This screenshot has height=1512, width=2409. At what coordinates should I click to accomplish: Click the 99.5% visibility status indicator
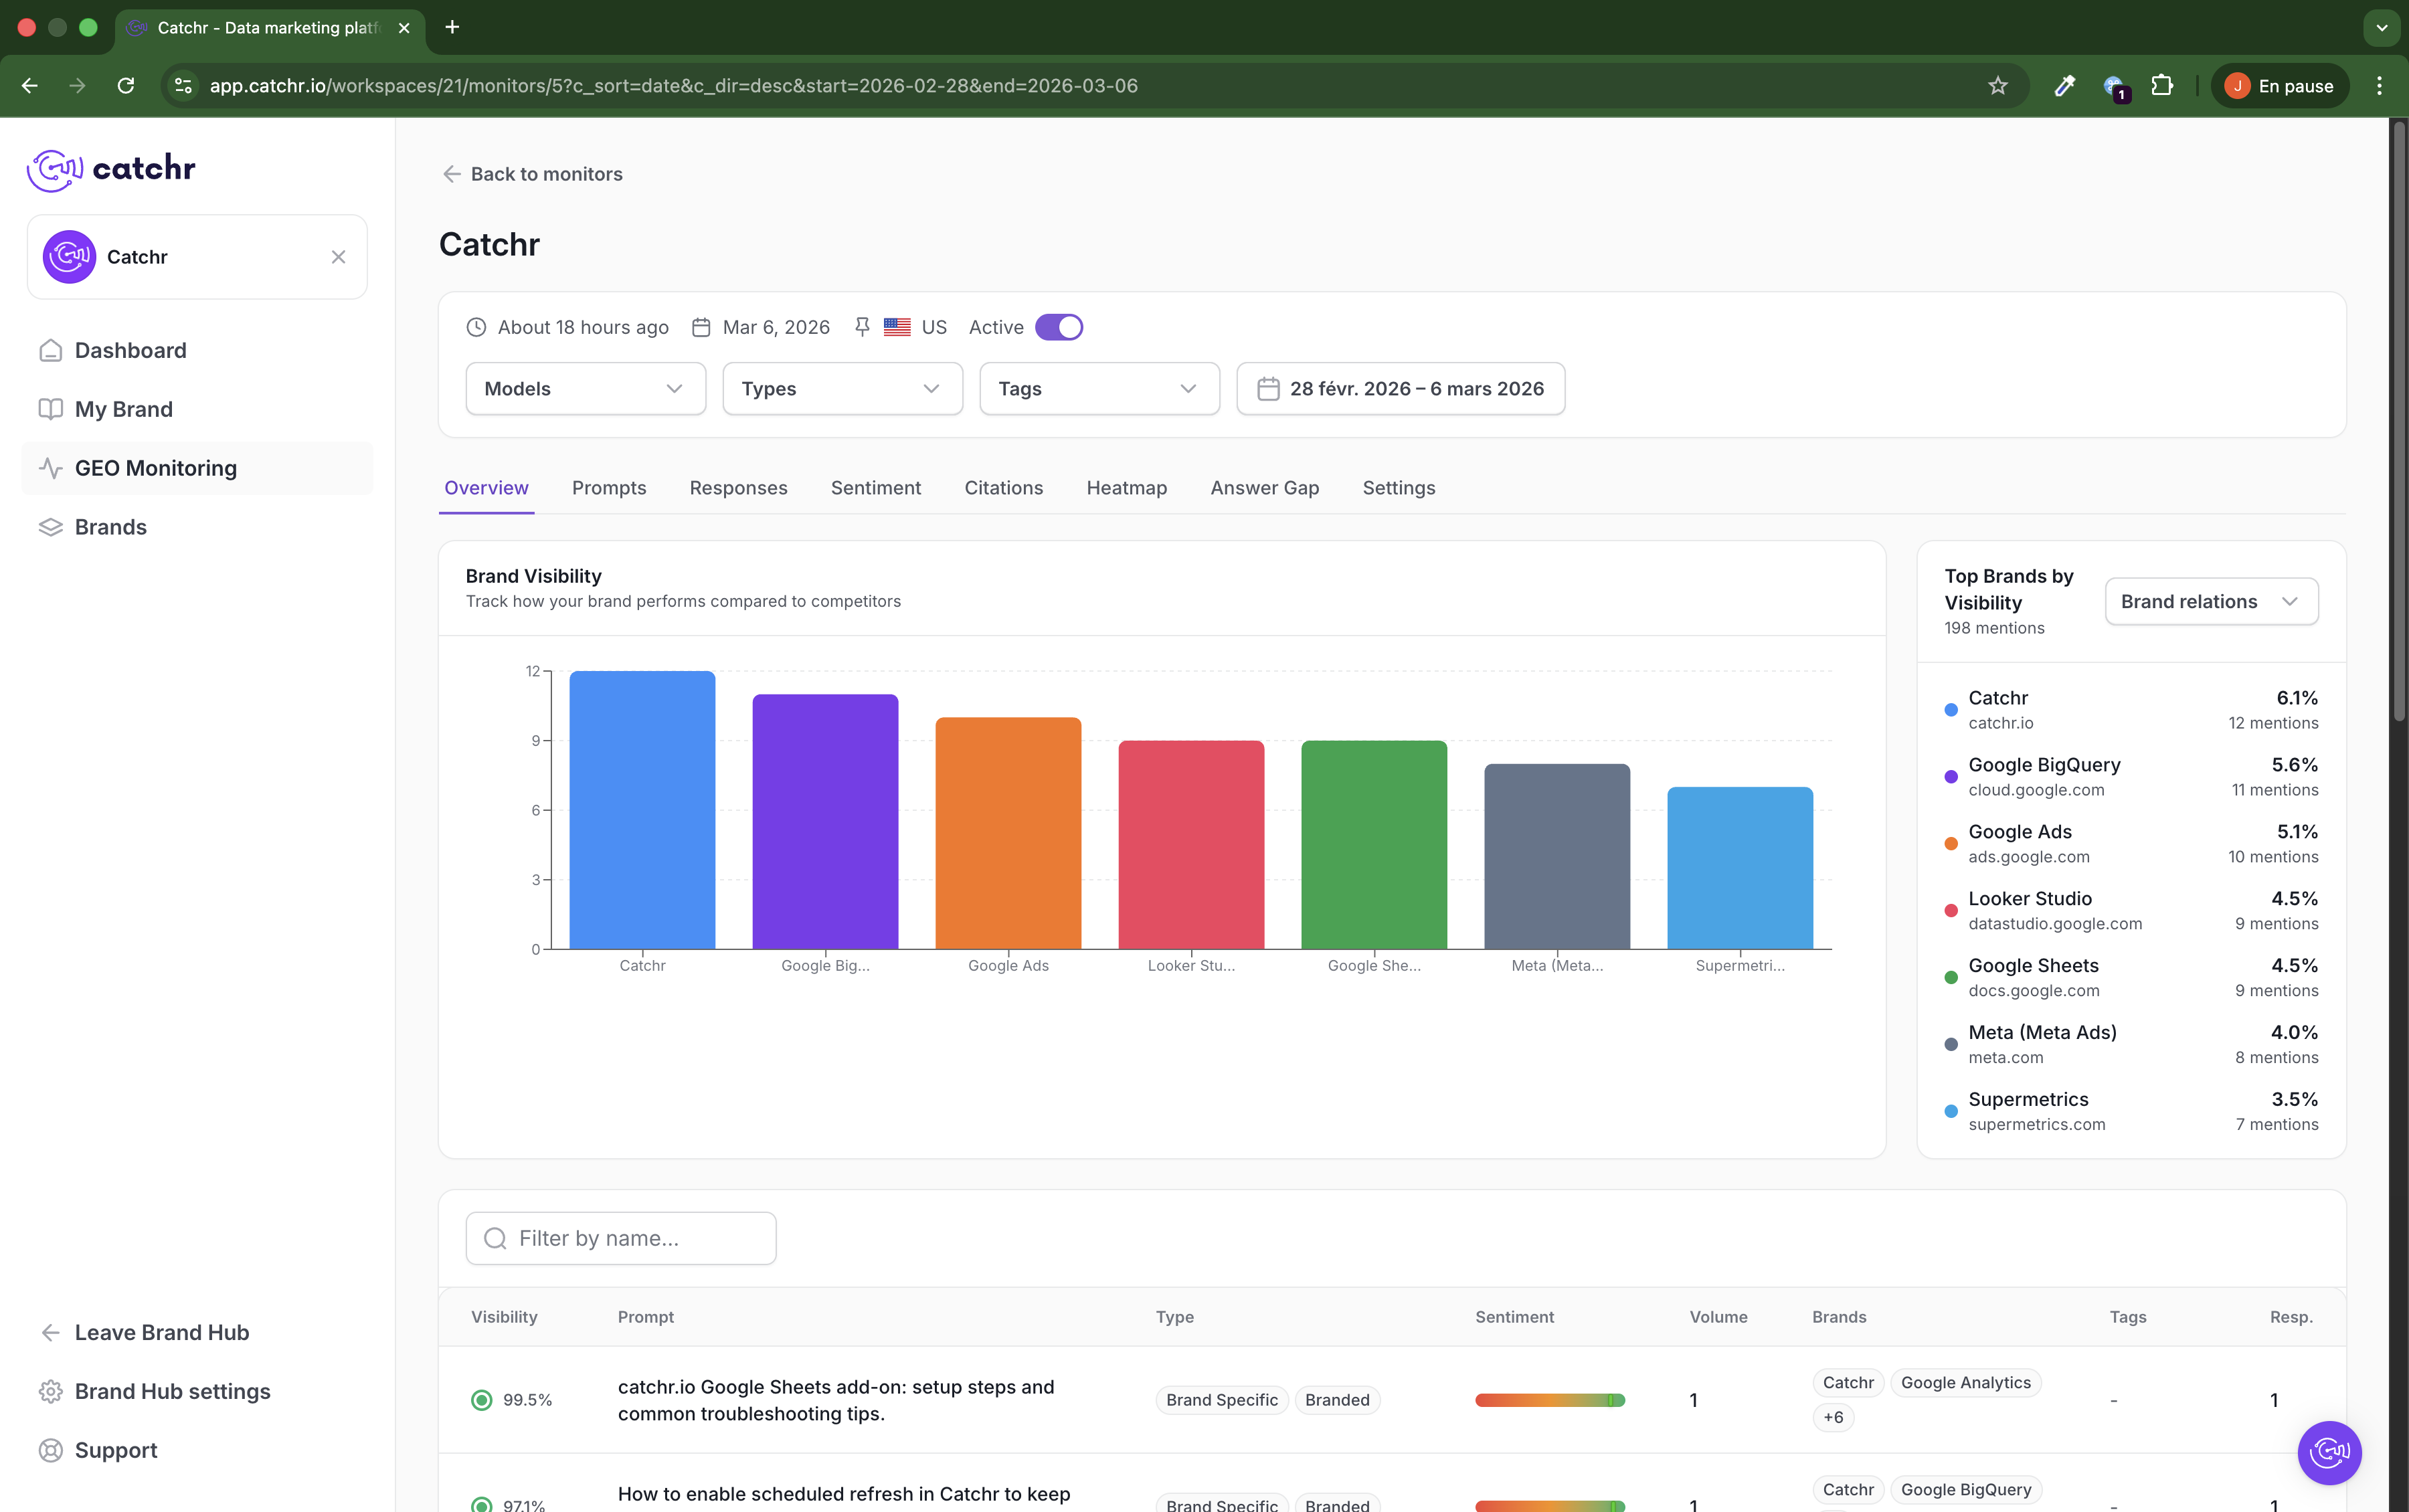(482, 1400)
